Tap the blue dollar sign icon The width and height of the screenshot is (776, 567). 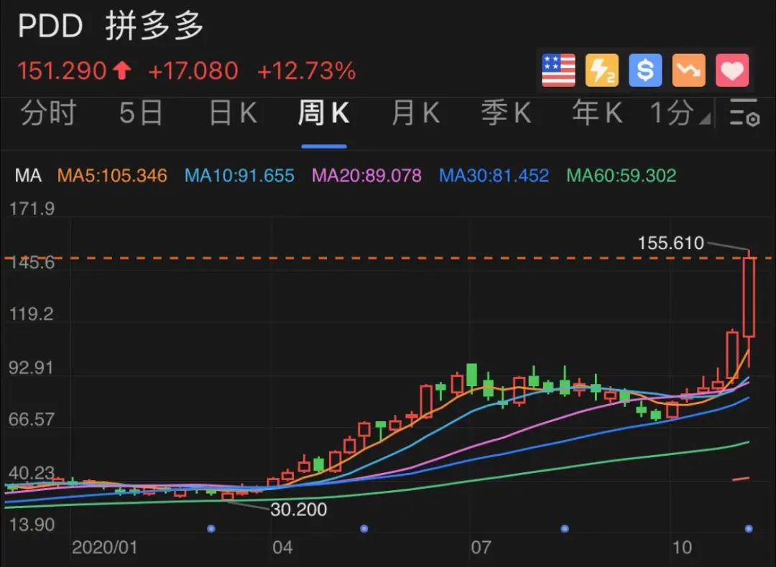[x=645, y=70]
